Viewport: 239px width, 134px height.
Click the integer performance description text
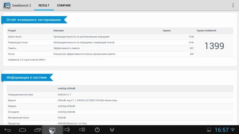(81, 37)
